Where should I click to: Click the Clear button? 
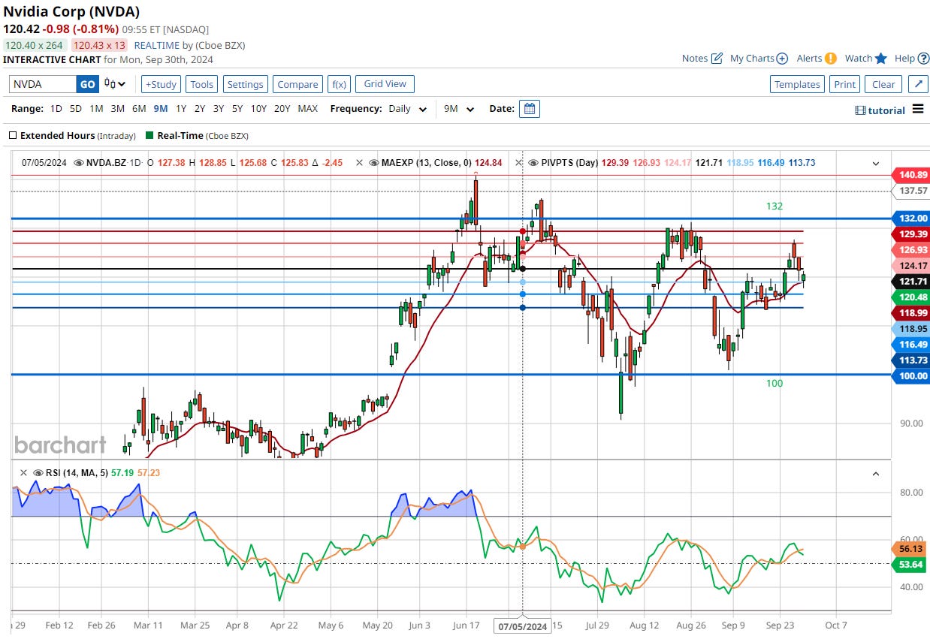tap(883, 84)
